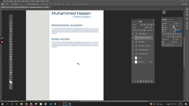Viewport: 189px width, 106px height.
Task: Hide the Muhammed Hassan text layer
Action: [133, 54]
